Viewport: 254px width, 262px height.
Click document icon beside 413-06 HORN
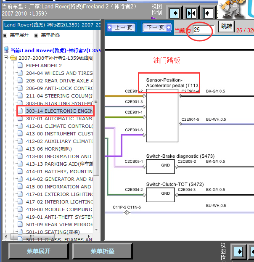[x=20, y=148]
